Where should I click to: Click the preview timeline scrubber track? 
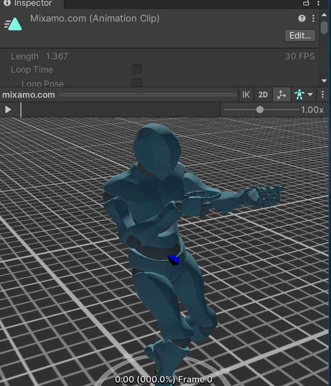coord(120,110)
